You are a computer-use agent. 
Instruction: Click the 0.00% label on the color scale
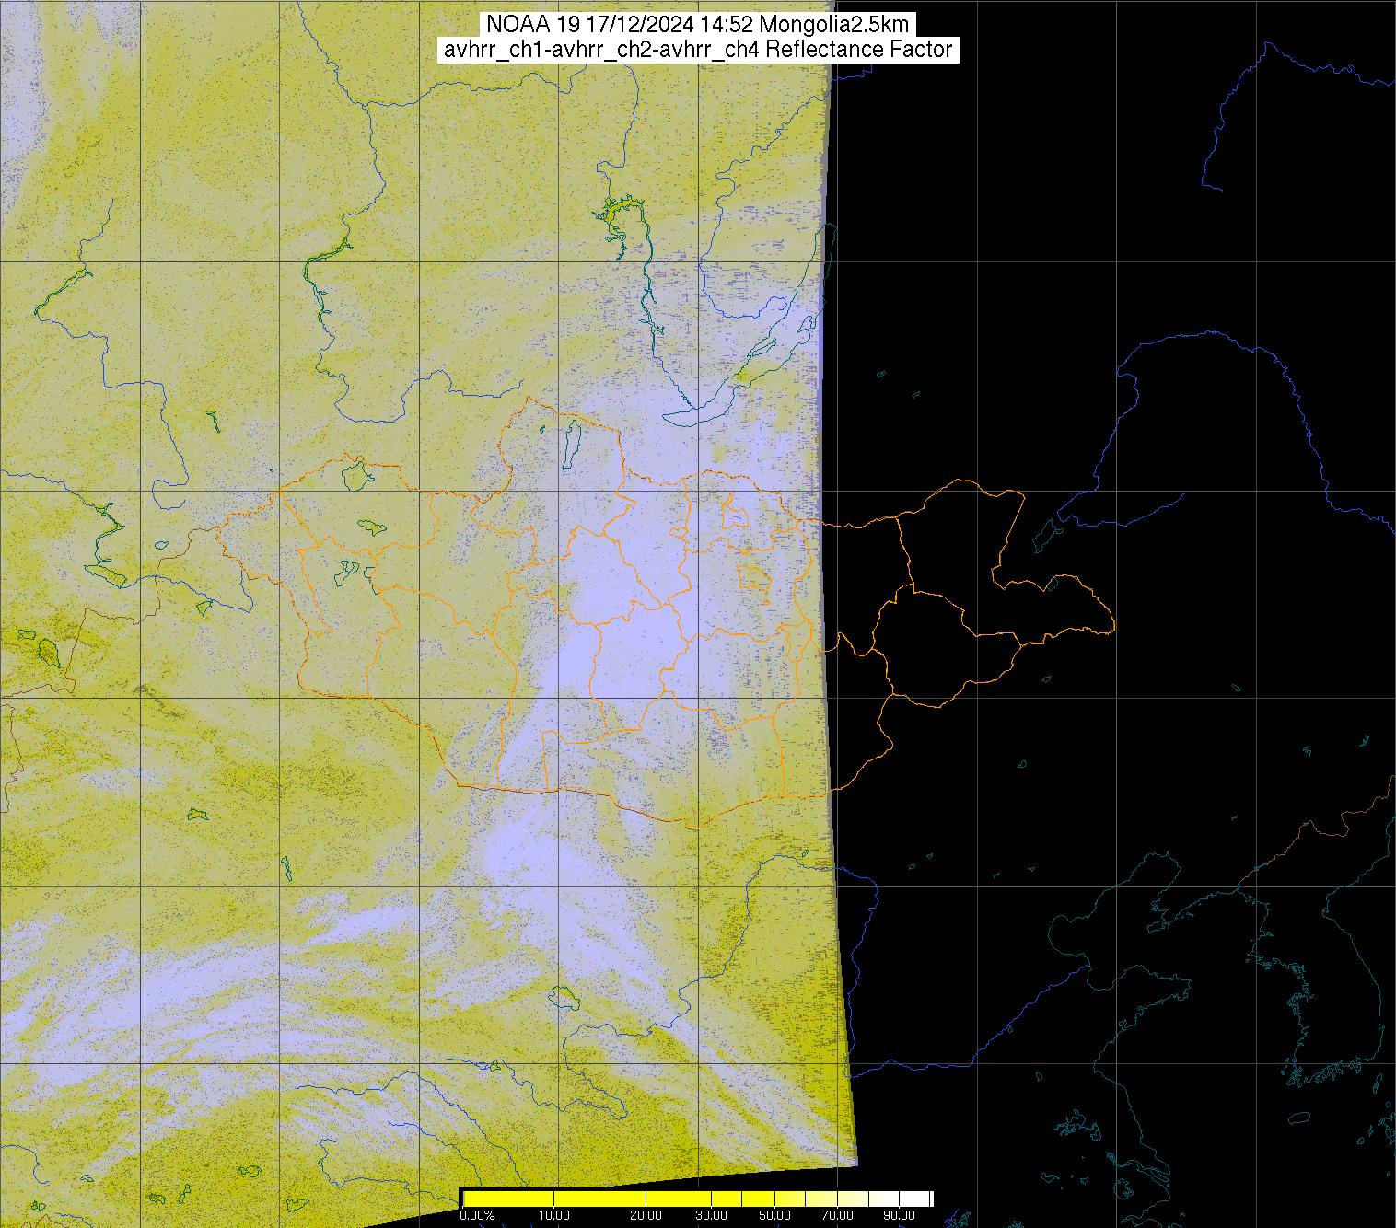coord(476,1216)
